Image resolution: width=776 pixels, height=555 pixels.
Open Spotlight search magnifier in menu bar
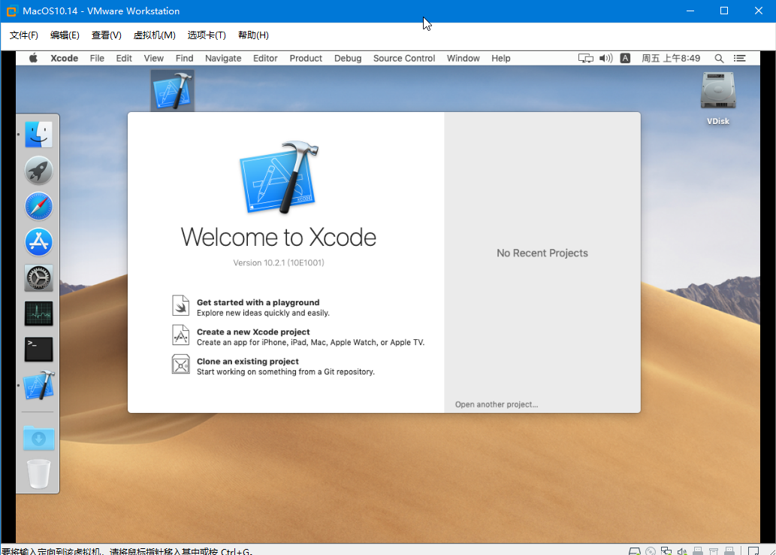point(719,58)
